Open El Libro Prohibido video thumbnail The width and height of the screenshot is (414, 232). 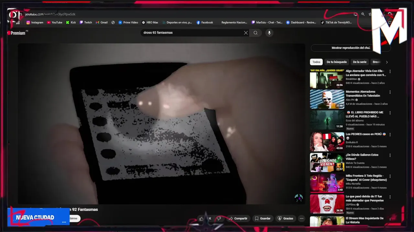tap(327, 120)
